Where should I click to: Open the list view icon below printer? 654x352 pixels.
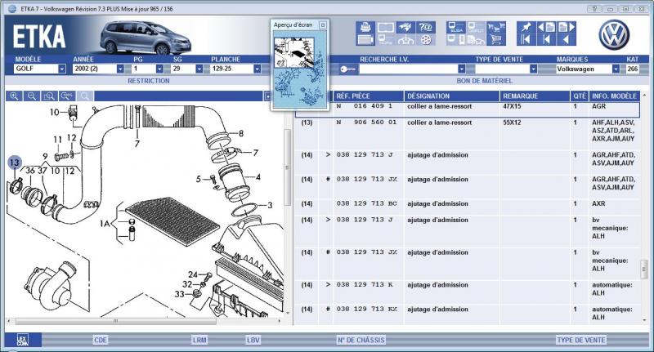(365, 39)
